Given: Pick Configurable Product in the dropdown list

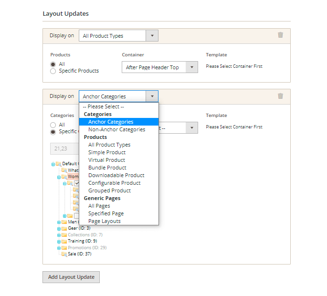Looking at the screenshot, I should [x=114, y=183].
